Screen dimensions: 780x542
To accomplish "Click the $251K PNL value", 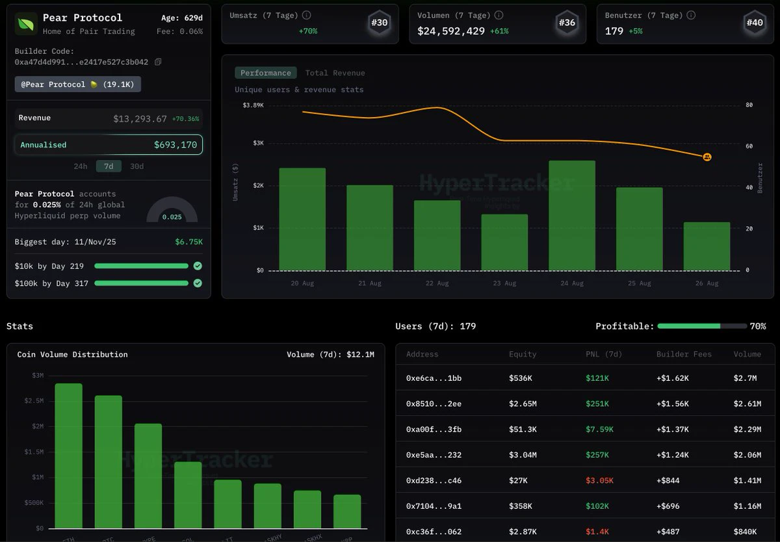I will click(x=597, y=404).
